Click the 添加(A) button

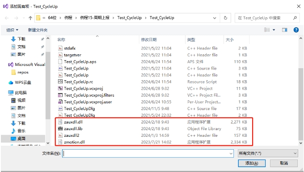pyautogui.click(x=252, y=163)
